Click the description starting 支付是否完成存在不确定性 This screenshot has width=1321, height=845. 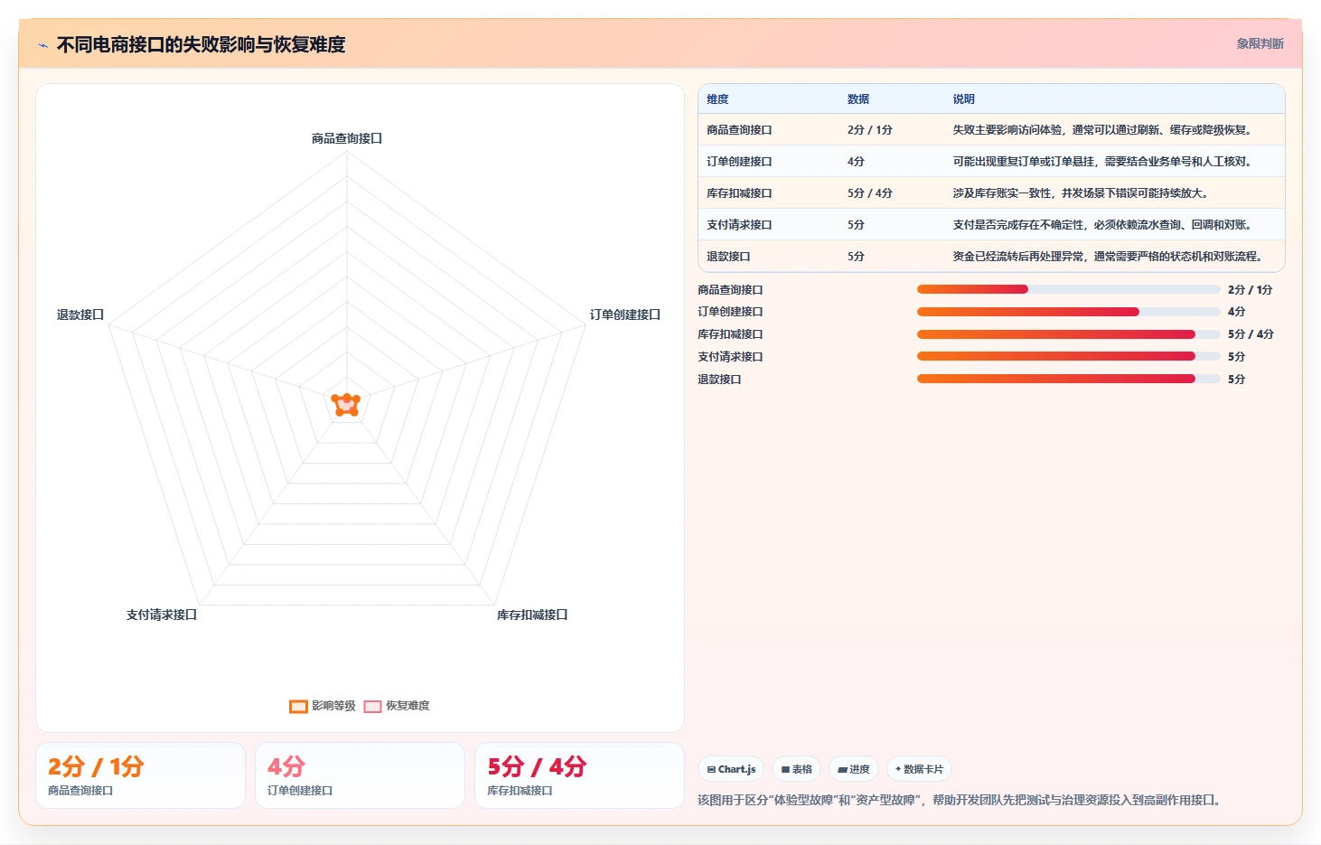pyautogui.click(x=1103, y=225)
